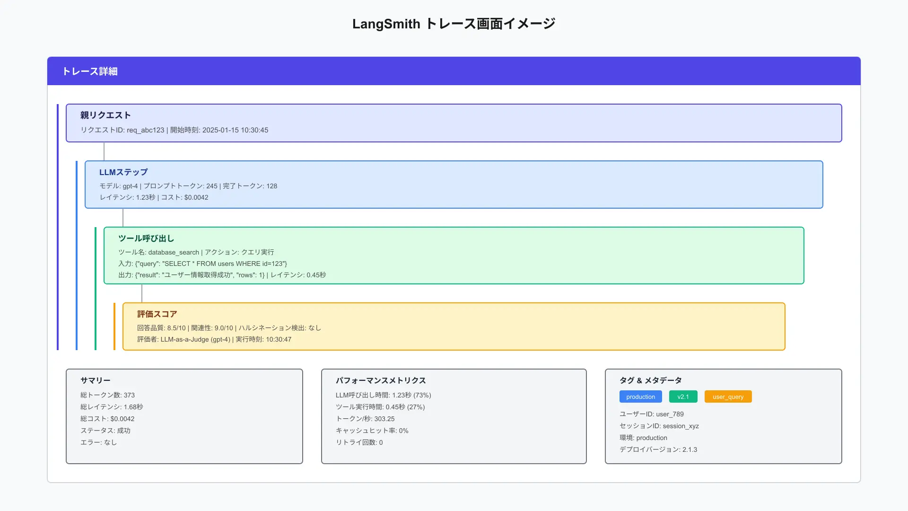
Task: Click ツール実行時間: 0.45秒 (27%)
Action: (x=380, y=407)
